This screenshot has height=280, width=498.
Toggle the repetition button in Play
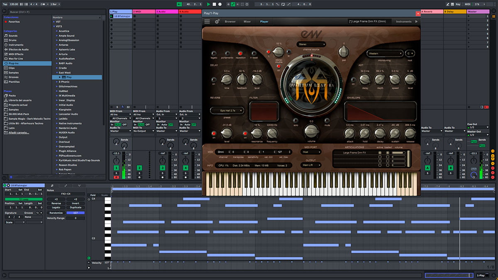click(x=240, y=54)
